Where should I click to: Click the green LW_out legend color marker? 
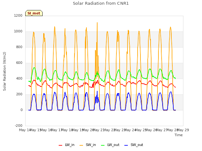pyautogui.click(x=103, y=145)
